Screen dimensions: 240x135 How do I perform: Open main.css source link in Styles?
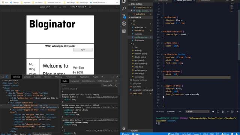[102, 130]
